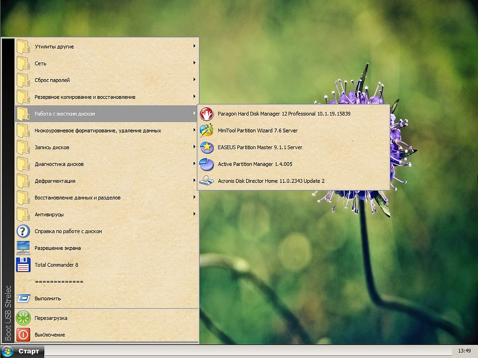This screenshot has height=358, width=478.
Task: Select Работа с жестким диском entry
Action: tap(106, 114)
